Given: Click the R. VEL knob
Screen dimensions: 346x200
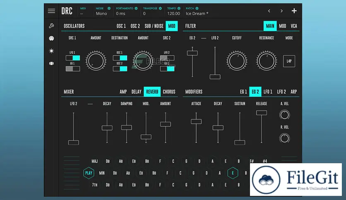Looking at the screenshot, I should pos(284,138).
